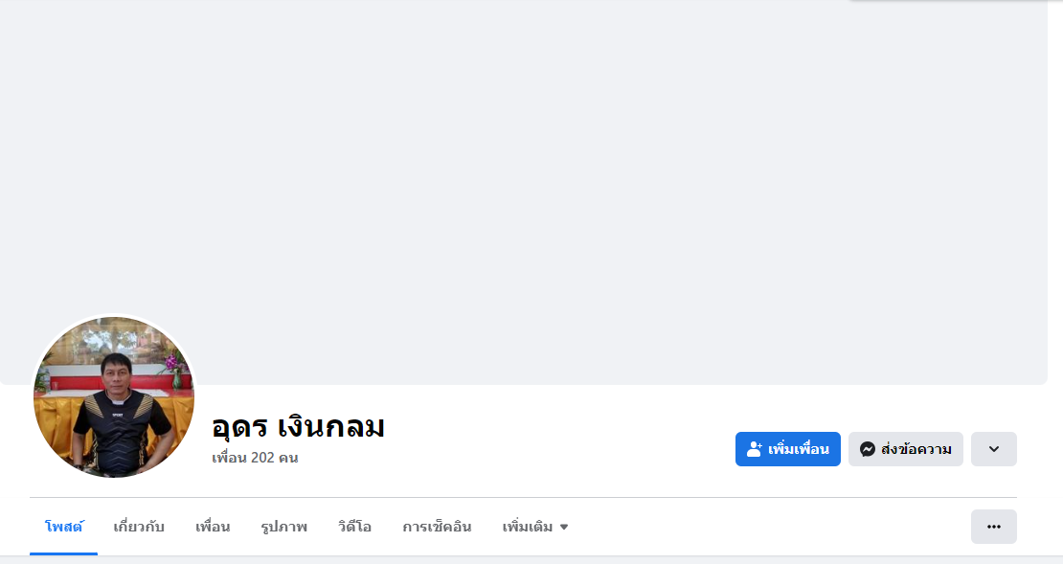Click the man's face in profile photo

(x=115, y=372)
